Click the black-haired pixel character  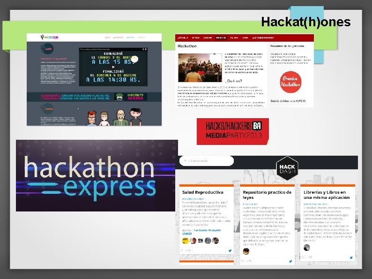pos(136,117)
